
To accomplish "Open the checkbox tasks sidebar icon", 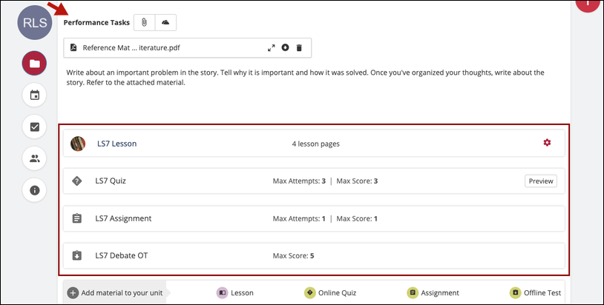I will pyautogui.click(x=35, y=127).
